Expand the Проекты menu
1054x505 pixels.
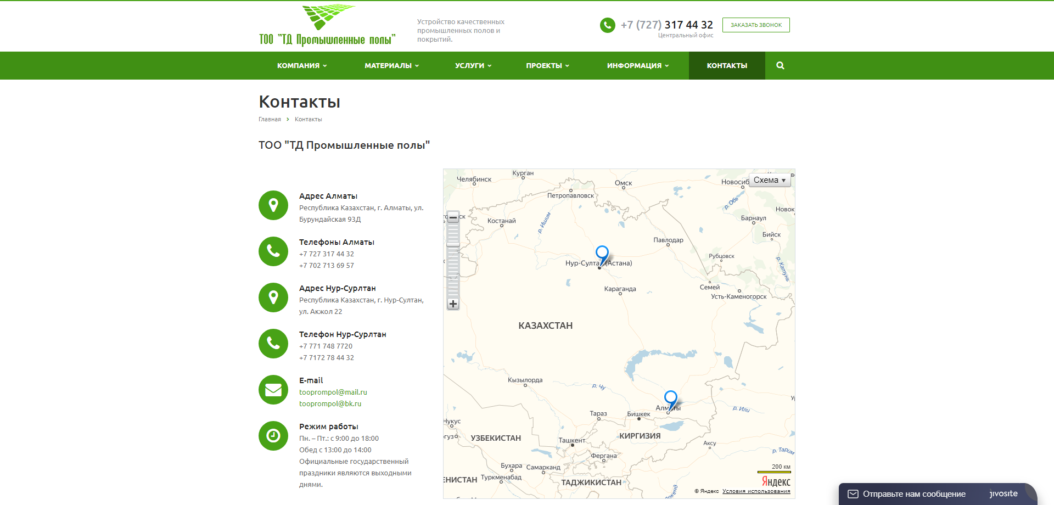[548, 65]
